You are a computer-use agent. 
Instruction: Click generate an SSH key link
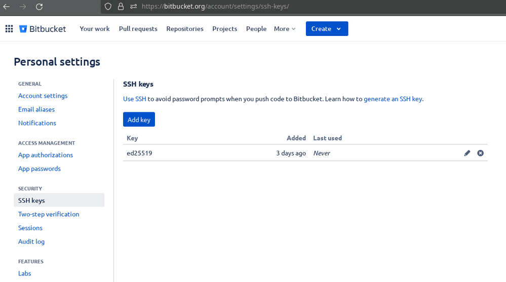(x=393, y=99)
